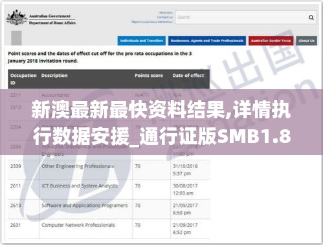The width and height of the screenshot is (323, 245).
Task: Click the Contact us link
Action: (165, 17)
